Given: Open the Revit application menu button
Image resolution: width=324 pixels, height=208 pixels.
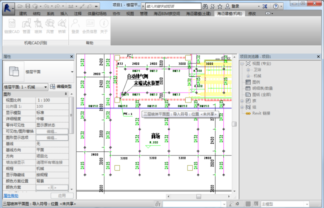Looking at the screenshot, I should point(8,8).
